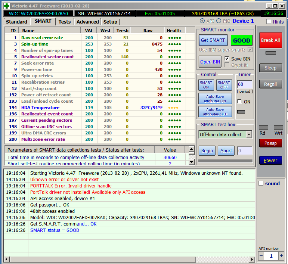Switch to the Tests tab
288x264 pixels.
65,22
